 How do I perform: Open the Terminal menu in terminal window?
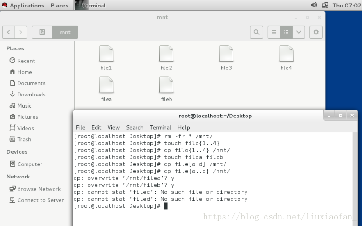(160, 127)
